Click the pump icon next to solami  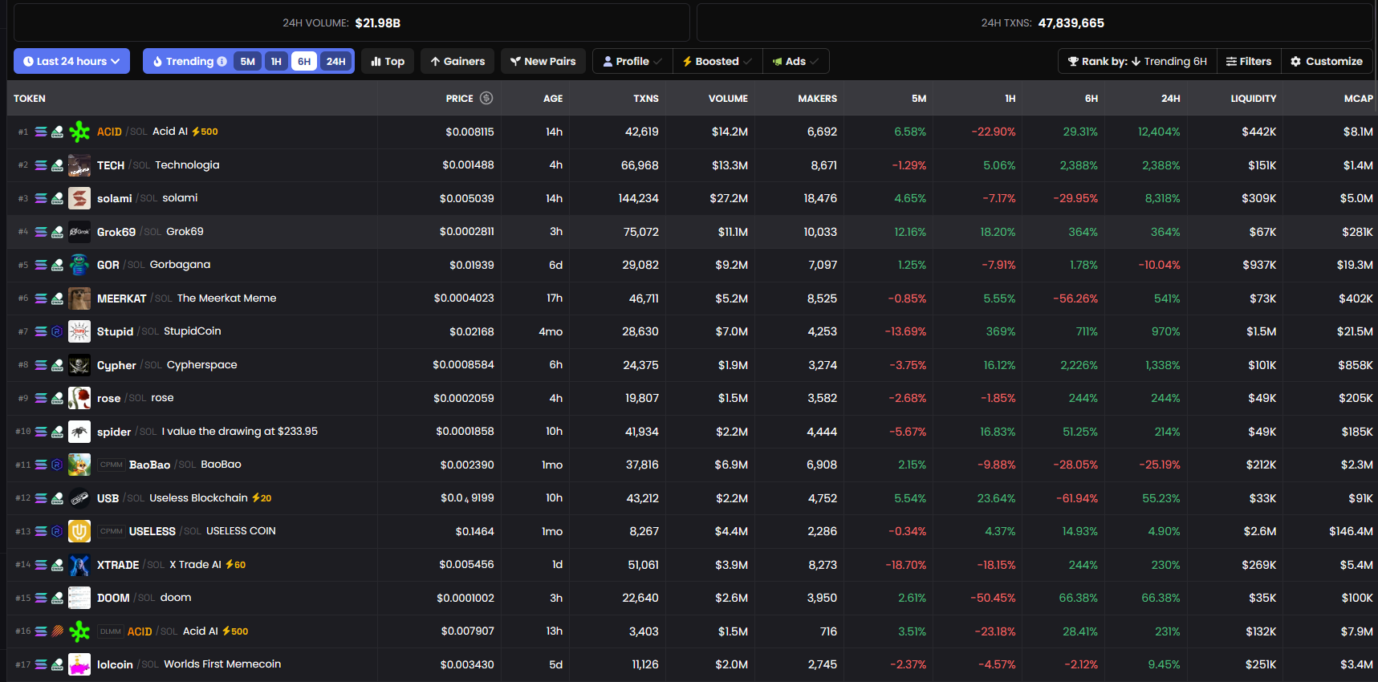pos(57,198)
